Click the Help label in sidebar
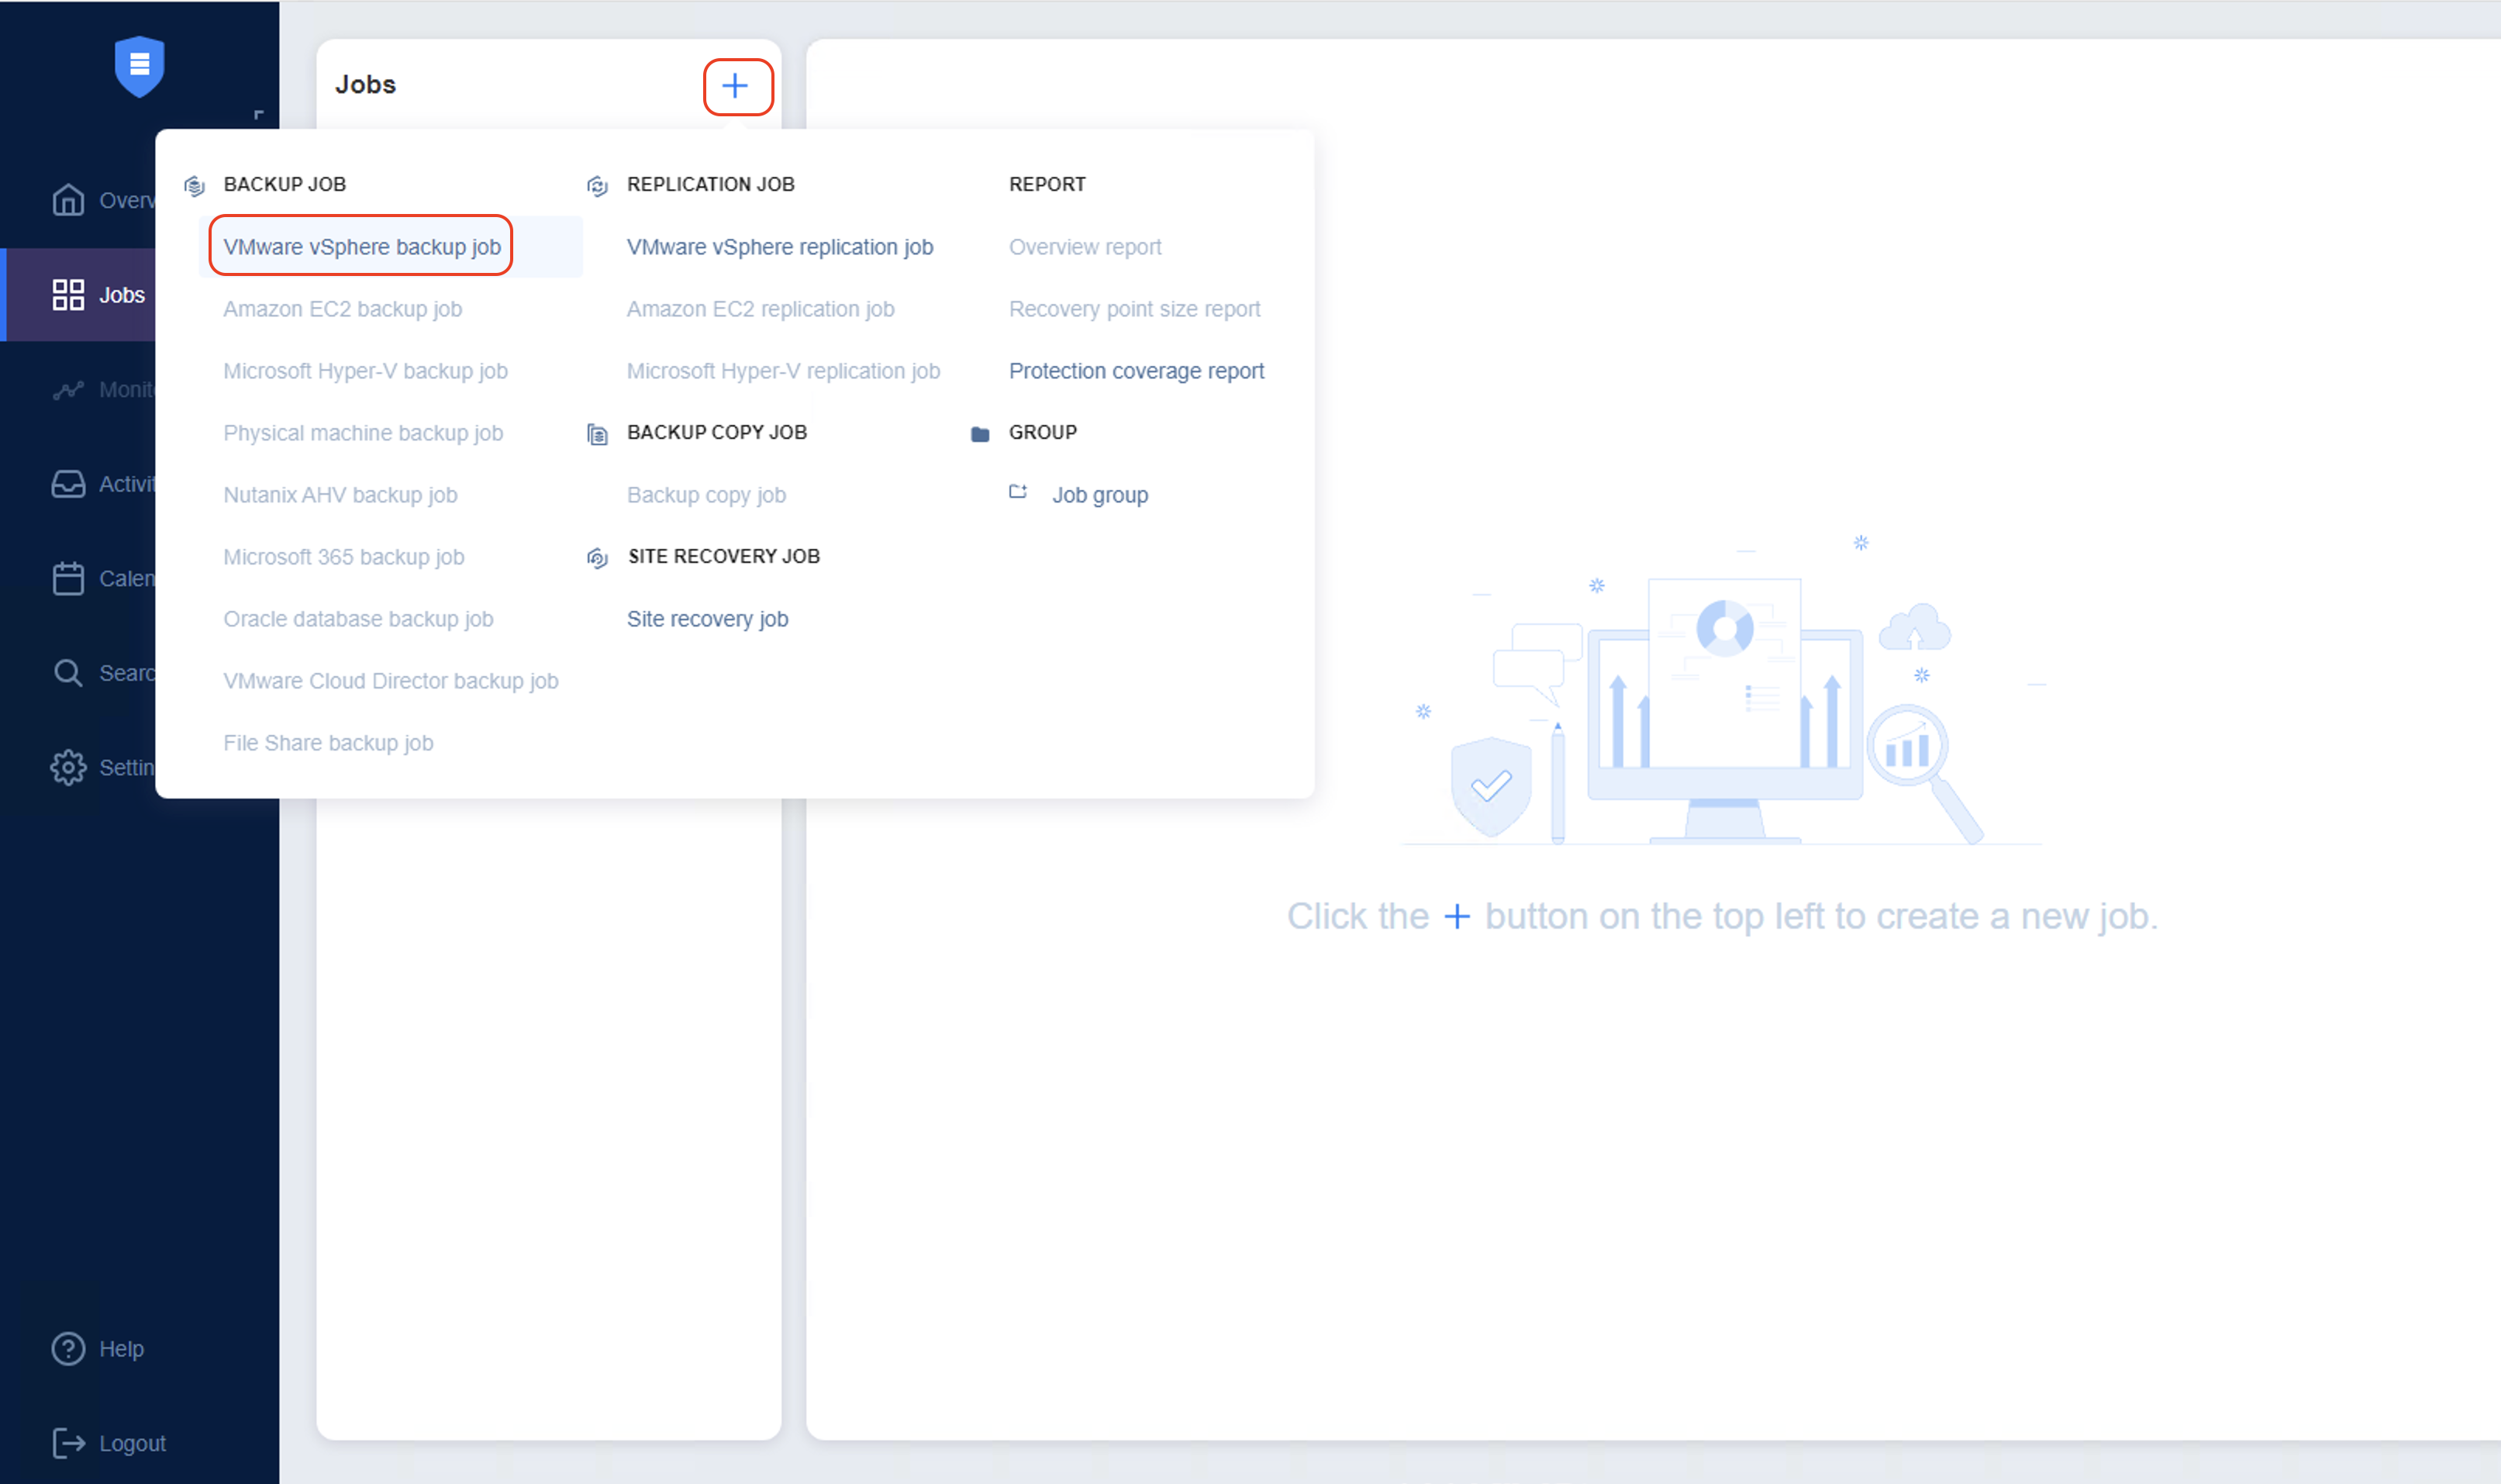This screenshot has width=2501, height=1484. (122, 1349)
